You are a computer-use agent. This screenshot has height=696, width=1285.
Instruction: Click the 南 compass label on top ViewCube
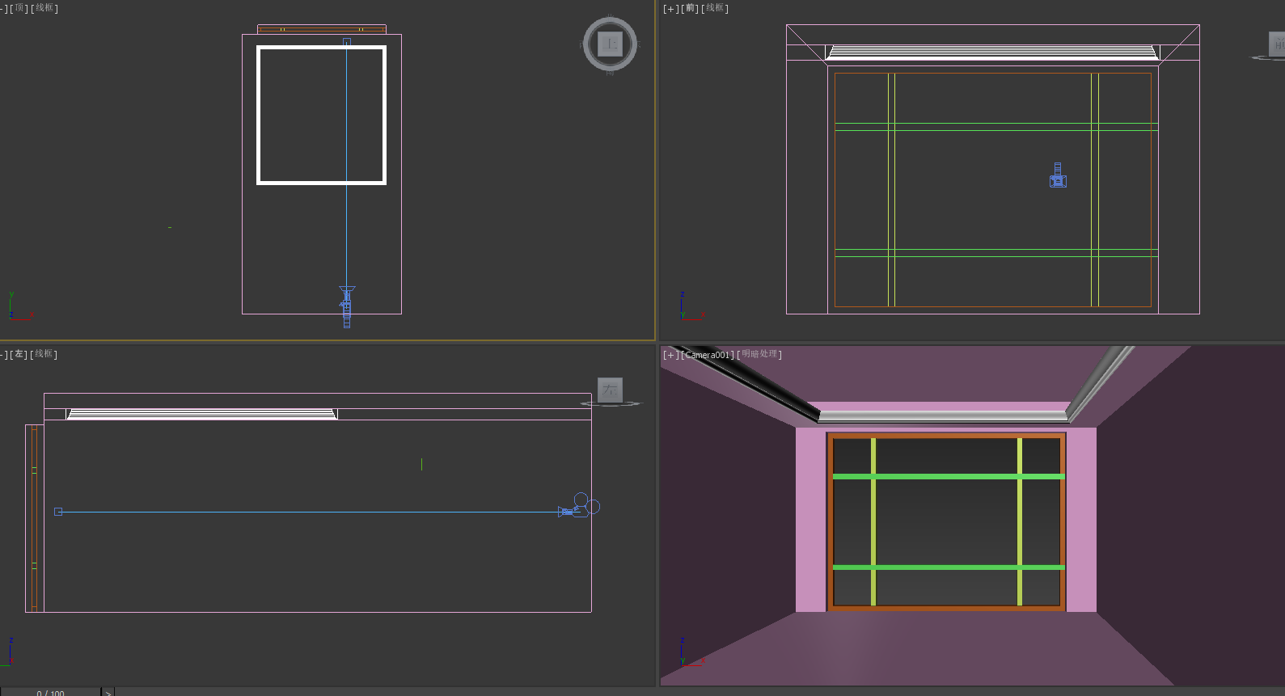(611, 74)
